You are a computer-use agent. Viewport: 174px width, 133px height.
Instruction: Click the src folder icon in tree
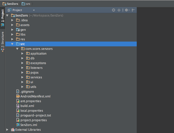18,44
